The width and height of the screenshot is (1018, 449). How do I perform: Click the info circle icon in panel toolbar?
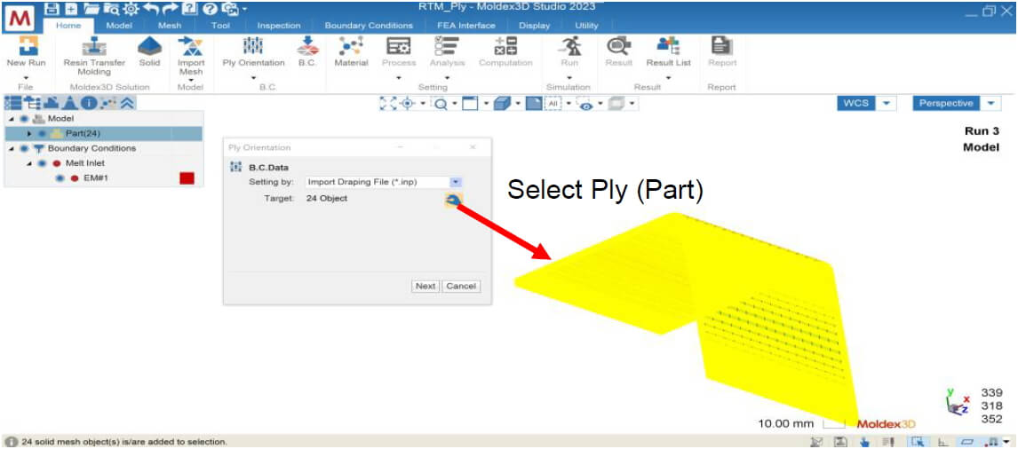pyautogui.click(x=90, y=103)
